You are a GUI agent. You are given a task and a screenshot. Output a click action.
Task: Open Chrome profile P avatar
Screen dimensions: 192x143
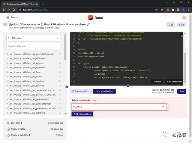coord(183,10)
